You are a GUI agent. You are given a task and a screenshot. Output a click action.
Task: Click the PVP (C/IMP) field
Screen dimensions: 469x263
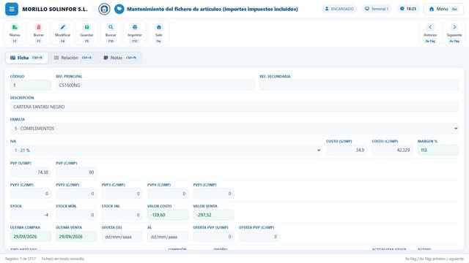[x=76, y=172]
